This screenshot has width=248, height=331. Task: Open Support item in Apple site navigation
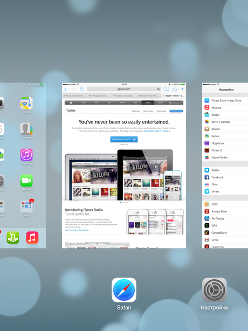click(161, 103)
